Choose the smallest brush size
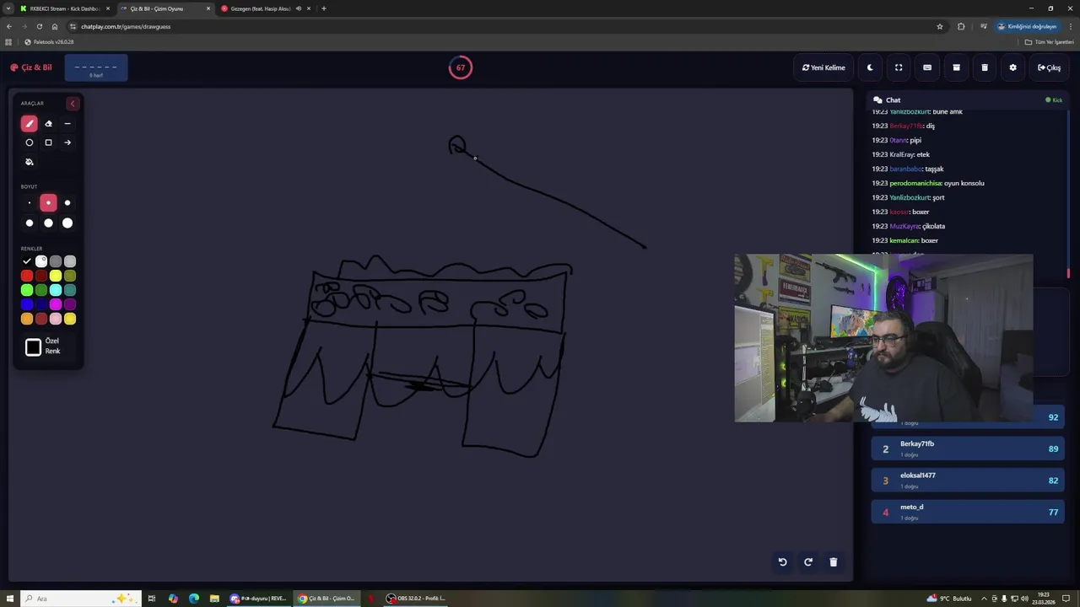 [x=29, y=203]
